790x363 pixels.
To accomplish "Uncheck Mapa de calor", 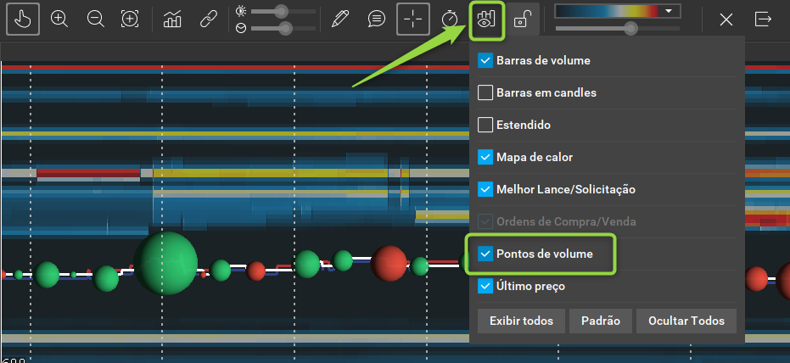I will coord(485,157).
